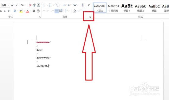The width and height of the screenshot is (169, 100).
Task: Open Text Effects dropdown arrow
Action: tap(18, 11)
